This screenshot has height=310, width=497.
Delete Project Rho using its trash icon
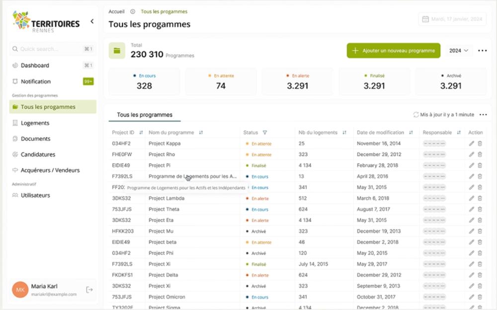[480, 155]
